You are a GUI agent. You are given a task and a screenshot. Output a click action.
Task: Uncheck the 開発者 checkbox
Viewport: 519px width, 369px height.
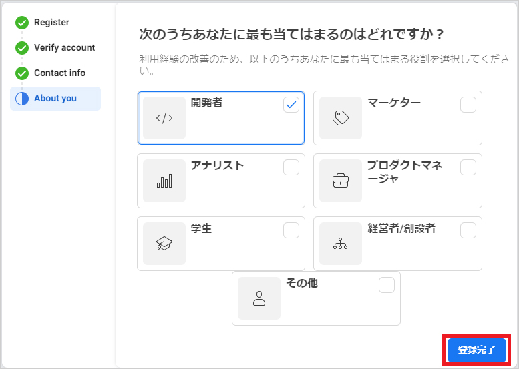click(x=291, y=105)
